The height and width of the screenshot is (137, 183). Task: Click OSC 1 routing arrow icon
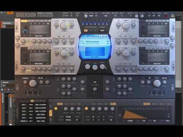pos(25,36)
